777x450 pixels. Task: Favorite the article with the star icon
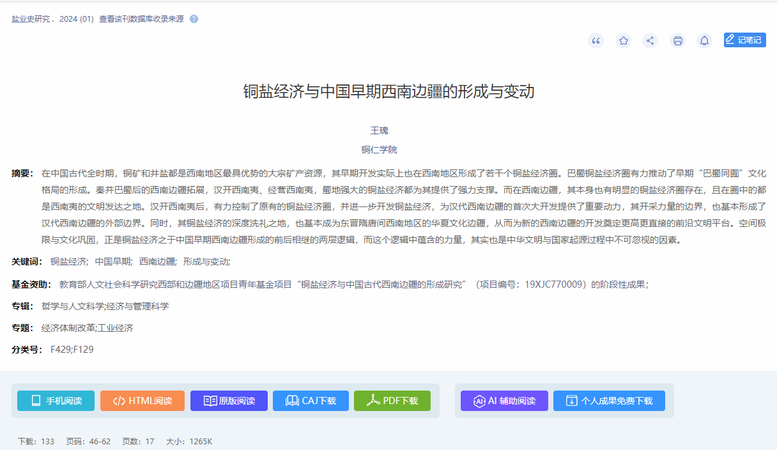tap(623, 41)
